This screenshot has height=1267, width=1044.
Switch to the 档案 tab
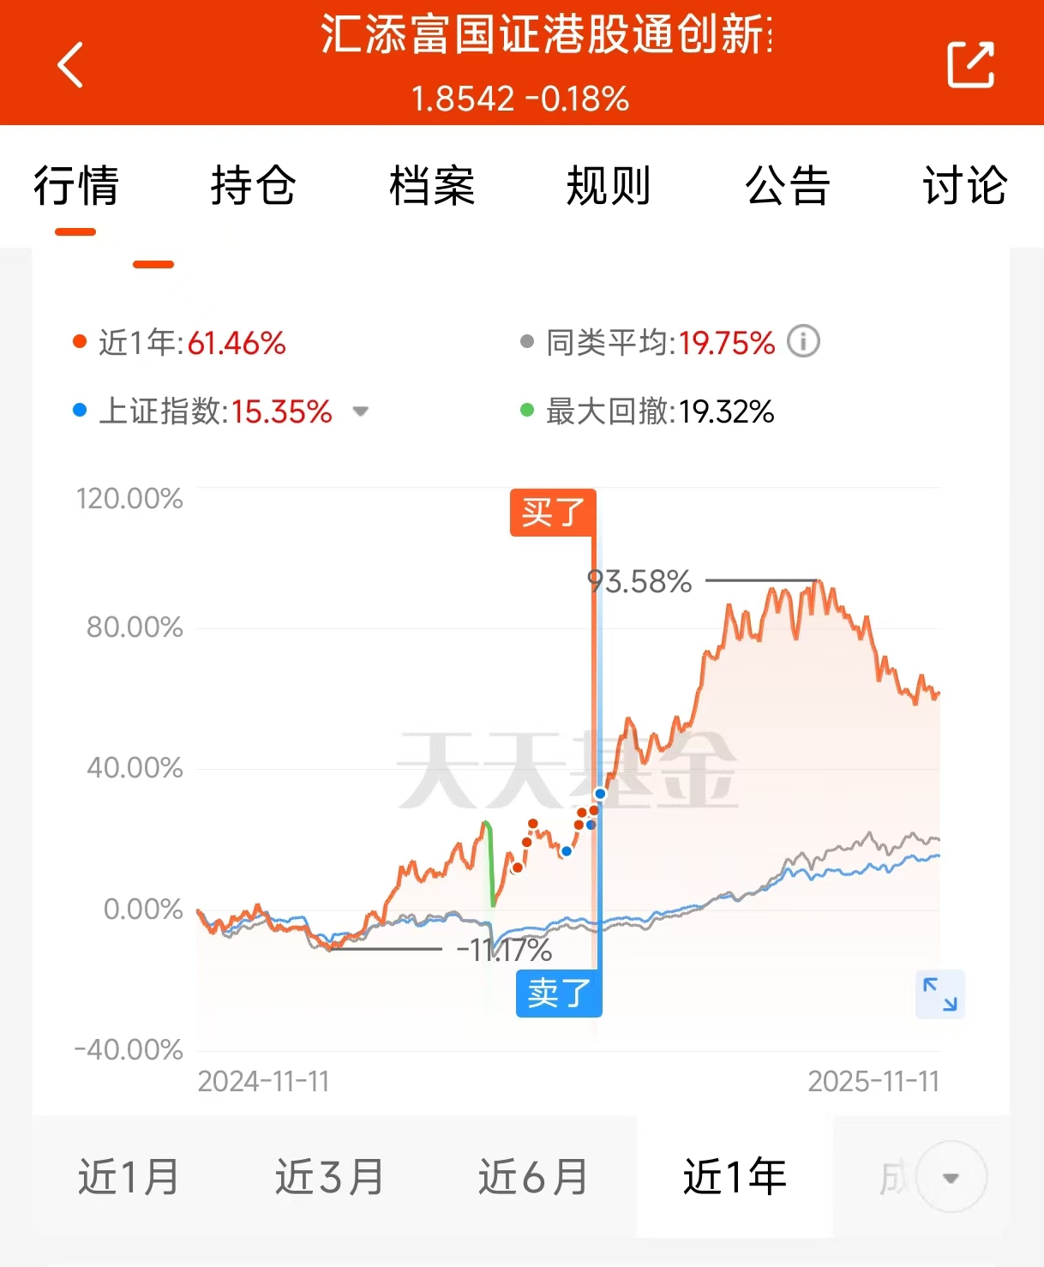[432, 186]
